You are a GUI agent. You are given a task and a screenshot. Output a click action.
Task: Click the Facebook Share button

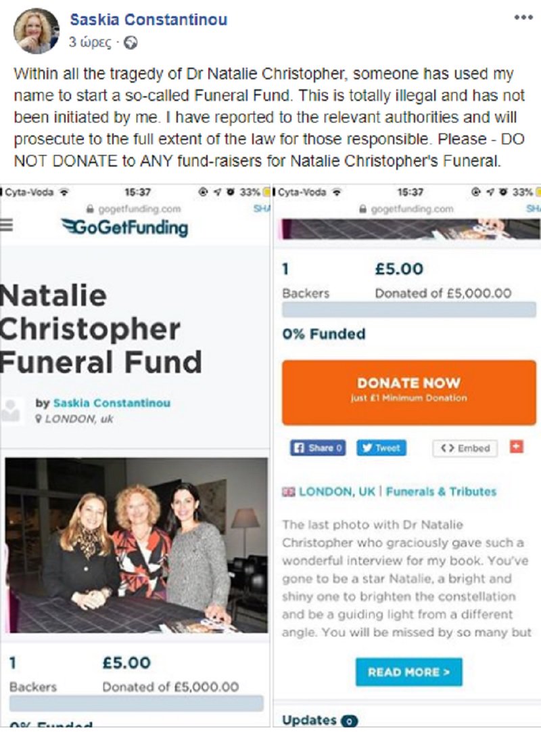pos(318,448)
